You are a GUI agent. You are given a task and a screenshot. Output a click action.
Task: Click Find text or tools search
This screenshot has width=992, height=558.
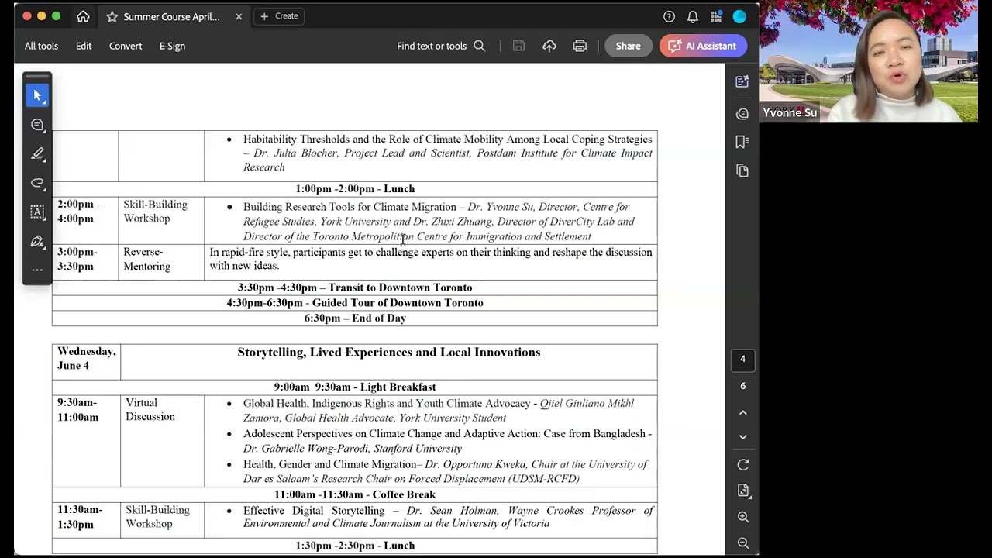[x=441, y=46]
